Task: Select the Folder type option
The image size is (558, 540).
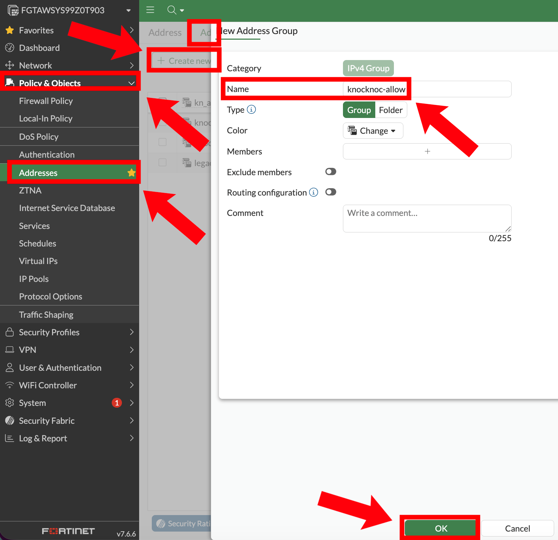Action: tap(391, 110)
